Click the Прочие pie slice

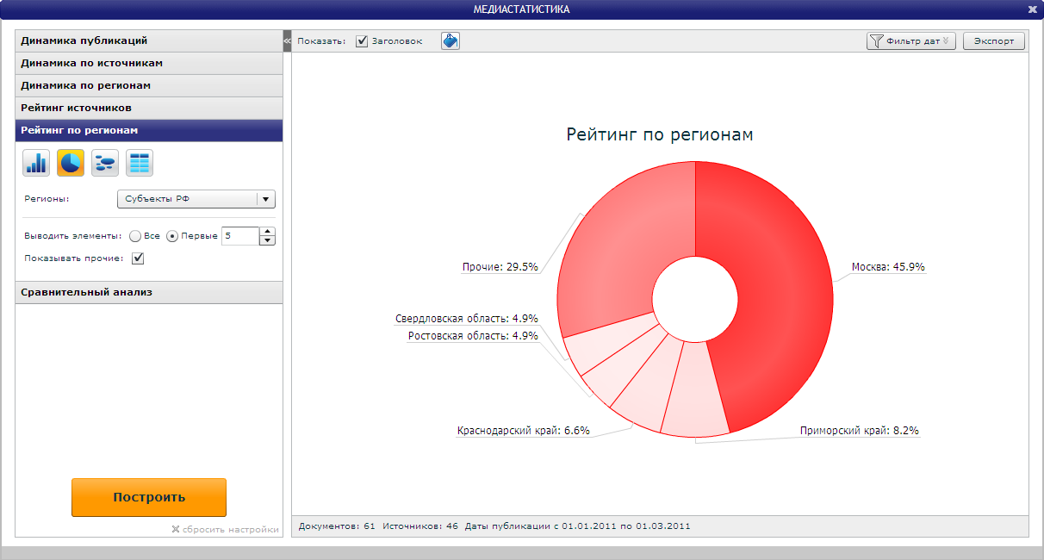click(x=616, y=246)
